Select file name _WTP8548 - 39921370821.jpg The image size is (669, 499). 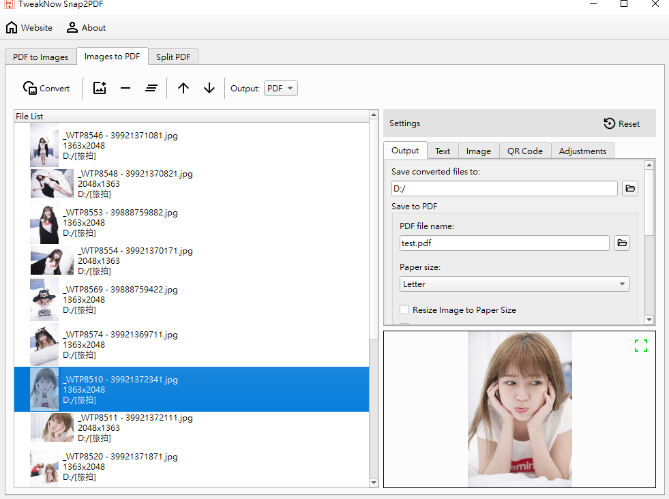pos(135,174)
